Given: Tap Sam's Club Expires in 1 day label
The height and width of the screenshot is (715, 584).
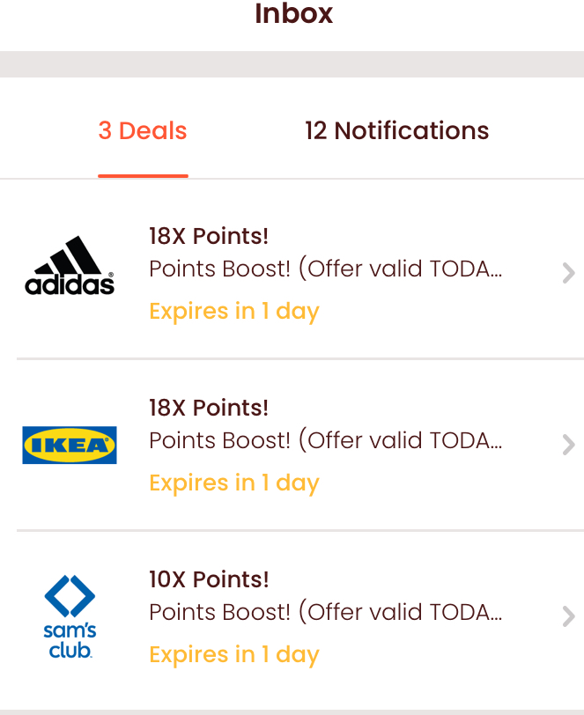Looking at the screenshot, I should (x=234, y=655).
